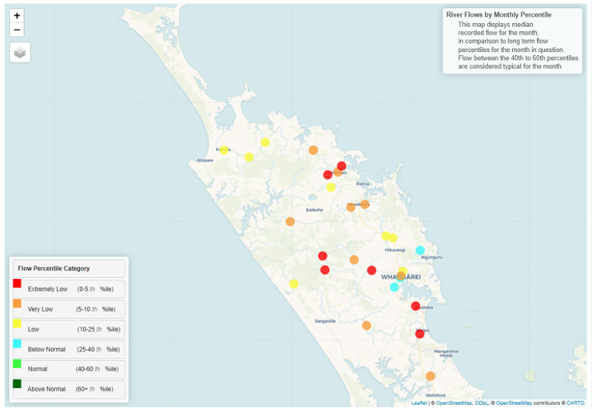Click the Hikurangi place label
The image size is (592, 409).
[395, 250]
